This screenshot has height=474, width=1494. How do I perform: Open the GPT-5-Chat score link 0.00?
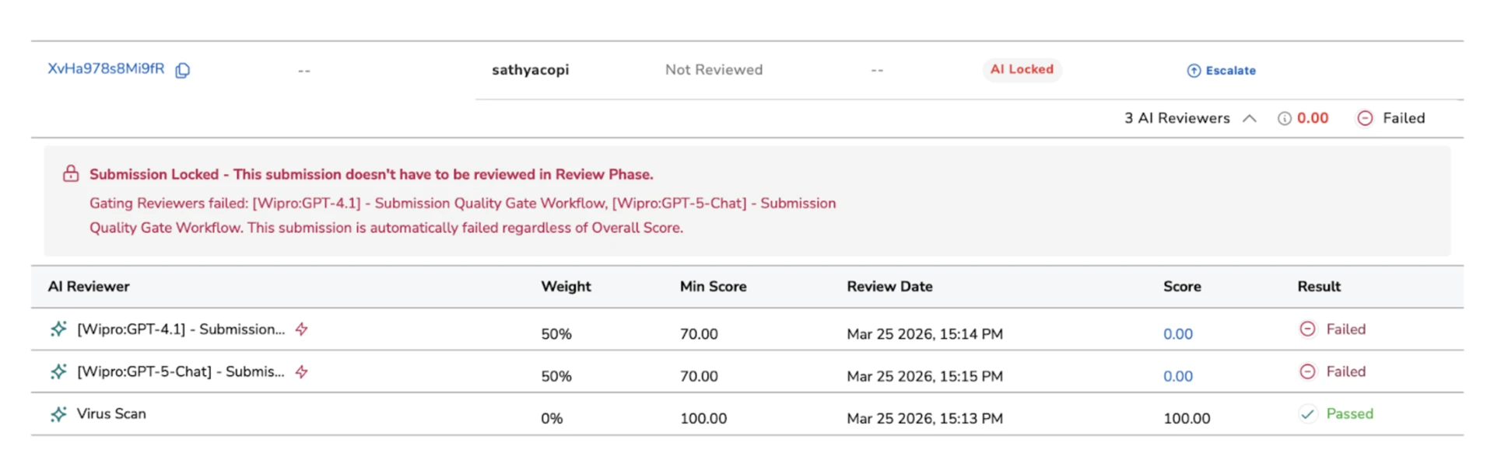pyautogui.click(x=1177, y=375)
